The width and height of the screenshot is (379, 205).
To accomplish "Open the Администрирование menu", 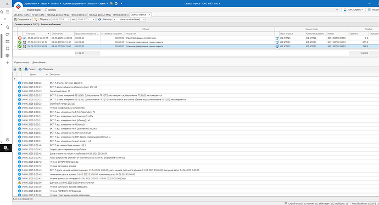I will point(74,4).
